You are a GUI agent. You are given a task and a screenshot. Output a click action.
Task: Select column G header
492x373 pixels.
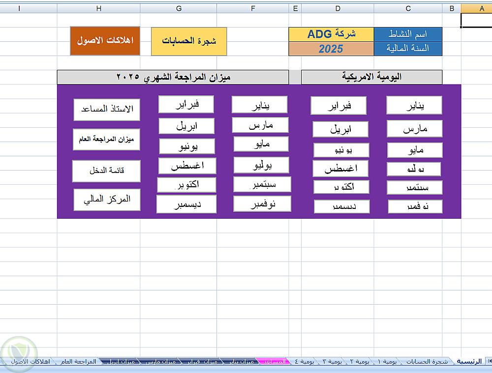point(179,8)
